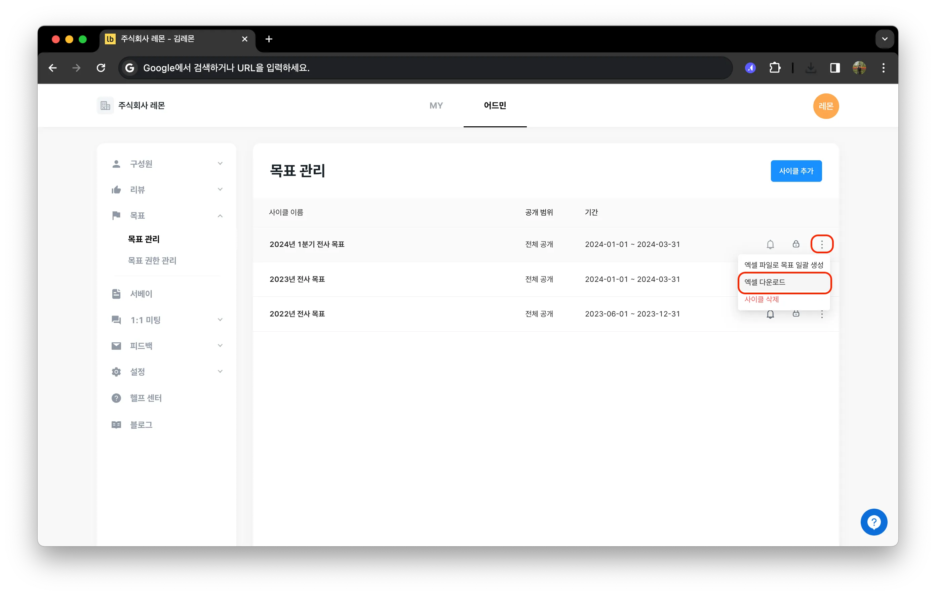
Task: Toggle the lock icon for 2022년 전사 목표
Action: coord(796,314)
